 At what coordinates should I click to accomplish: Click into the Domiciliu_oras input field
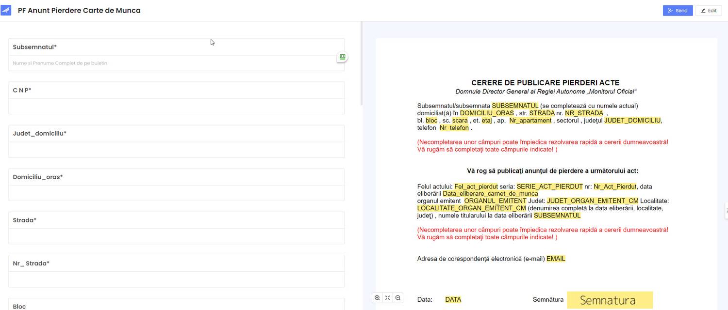point(176,193)
